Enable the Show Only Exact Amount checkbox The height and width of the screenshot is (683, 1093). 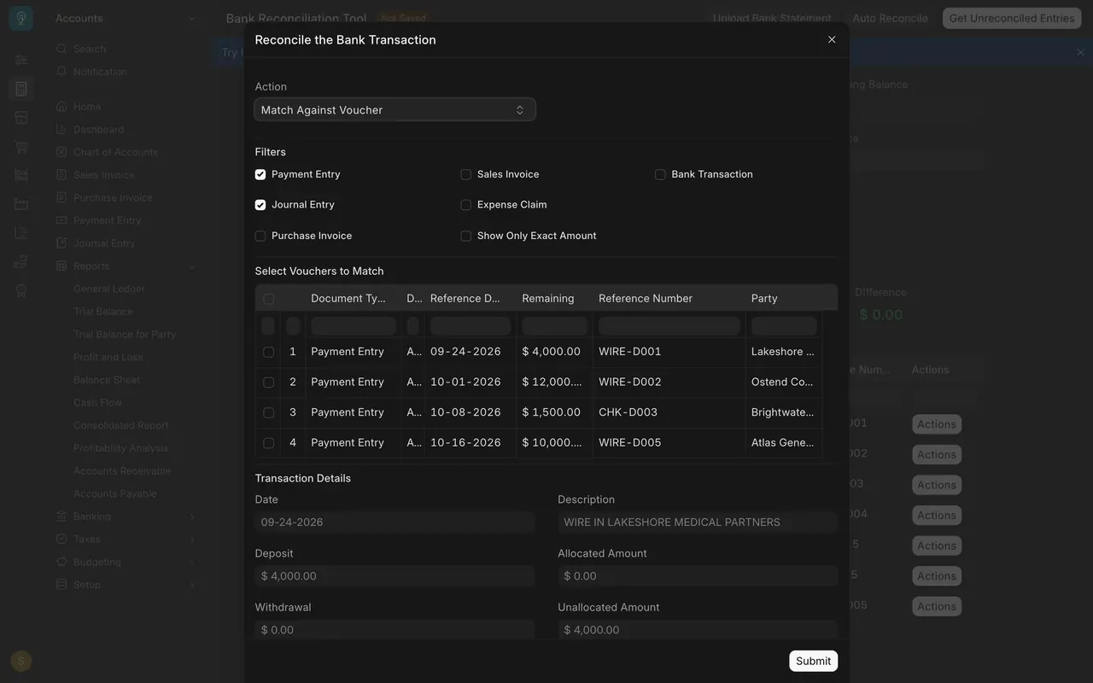click(466, 236)
